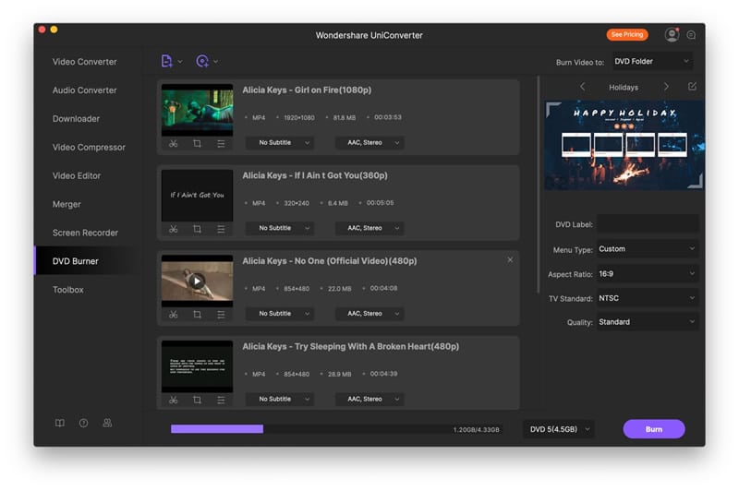The height and width of the screenshot is (491, 739).
Task: Open subtitle dropdown for No One video
Action: click(x=280, y=314)
